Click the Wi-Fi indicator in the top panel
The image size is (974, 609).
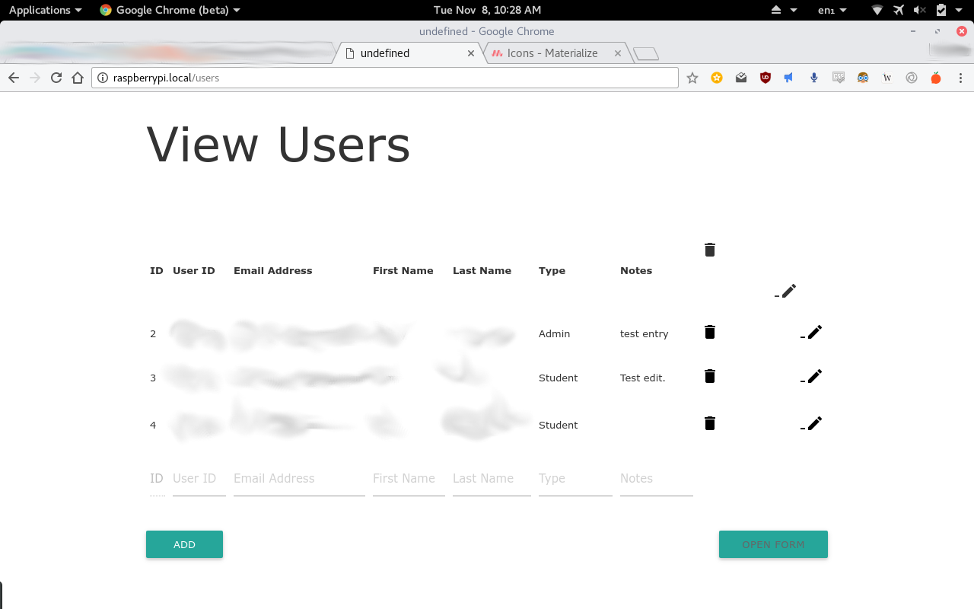pyautogui.click(x=877, y=10)
